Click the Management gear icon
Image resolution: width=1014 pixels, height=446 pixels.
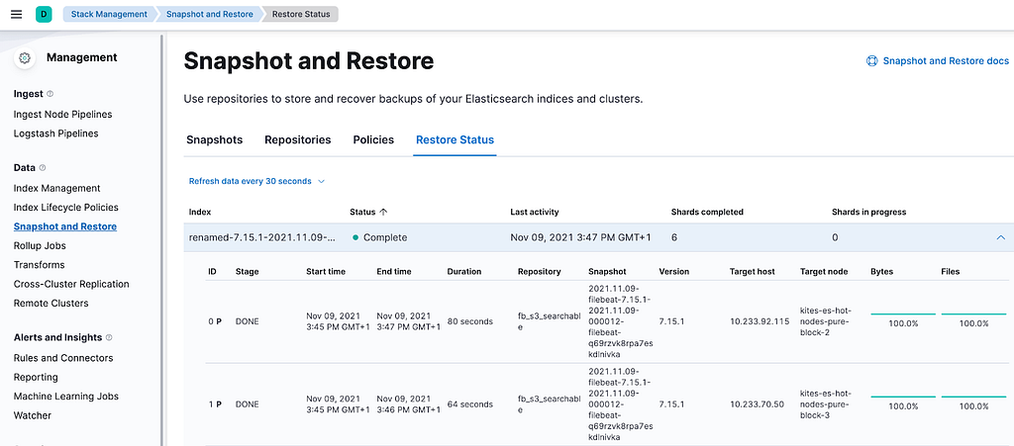pyautogui.click(x=25, y=57)
